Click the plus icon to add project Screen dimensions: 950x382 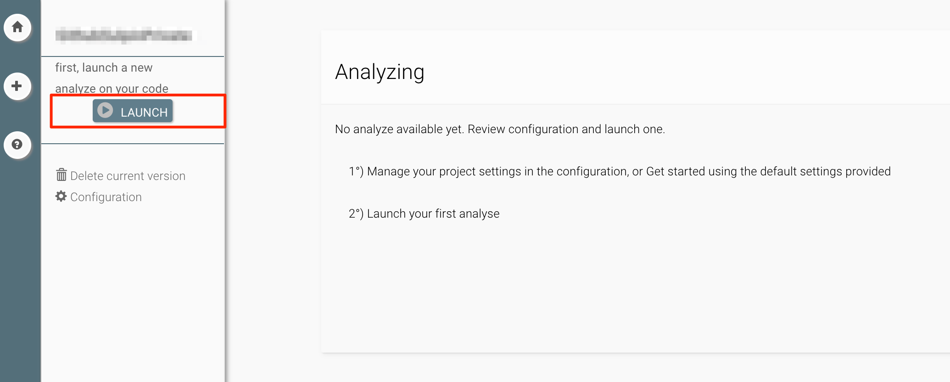(17, 86)
